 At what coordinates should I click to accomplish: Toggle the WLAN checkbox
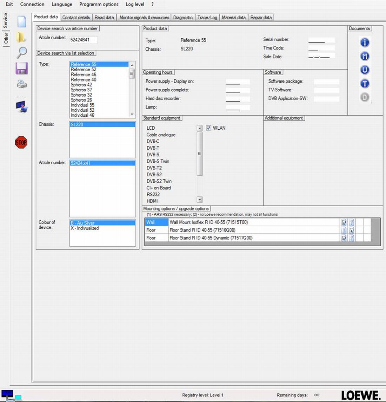tap(208, 128)
